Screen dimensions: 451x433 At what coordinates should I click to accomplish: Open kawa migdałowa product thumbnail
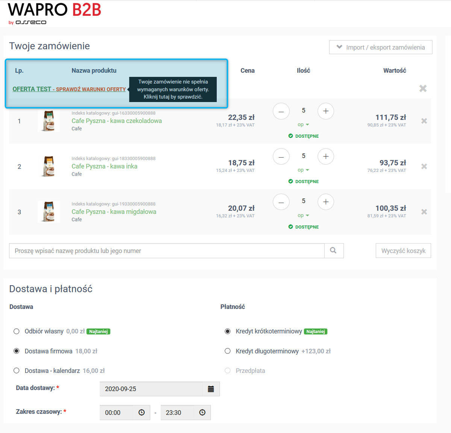point(49,212)
